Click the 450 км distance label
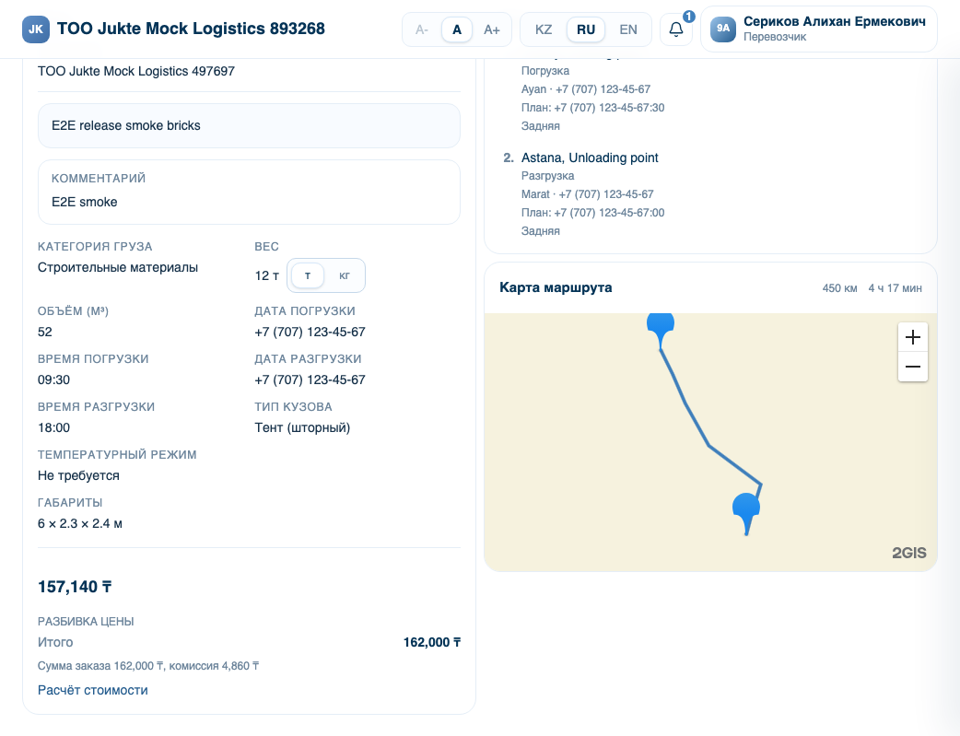The height and width of the screenshot is (736, 960). click(839, 287)
